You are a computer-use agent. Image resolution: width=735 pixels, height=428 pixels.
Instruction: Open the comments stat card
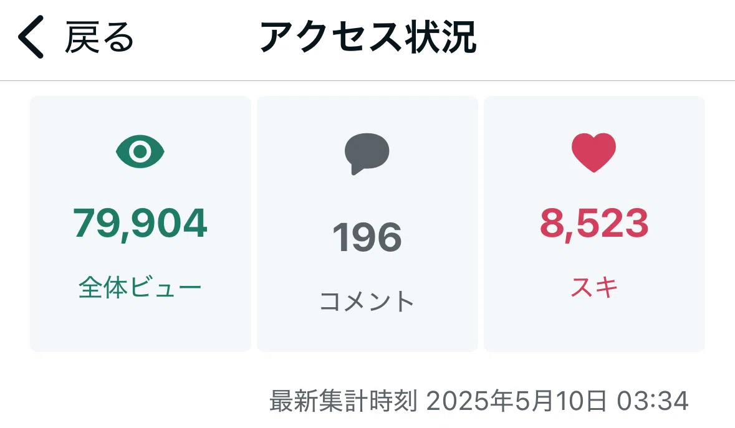click(x=368, y=224)
